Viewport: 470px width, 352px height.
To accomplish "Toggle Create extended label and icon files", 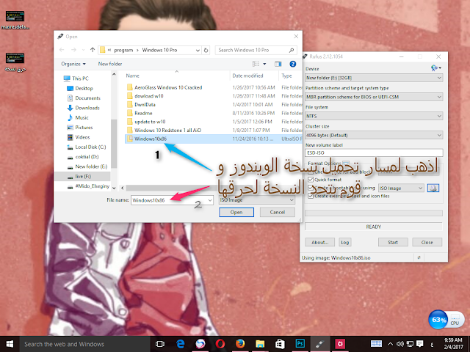I will tap(311, 196).
